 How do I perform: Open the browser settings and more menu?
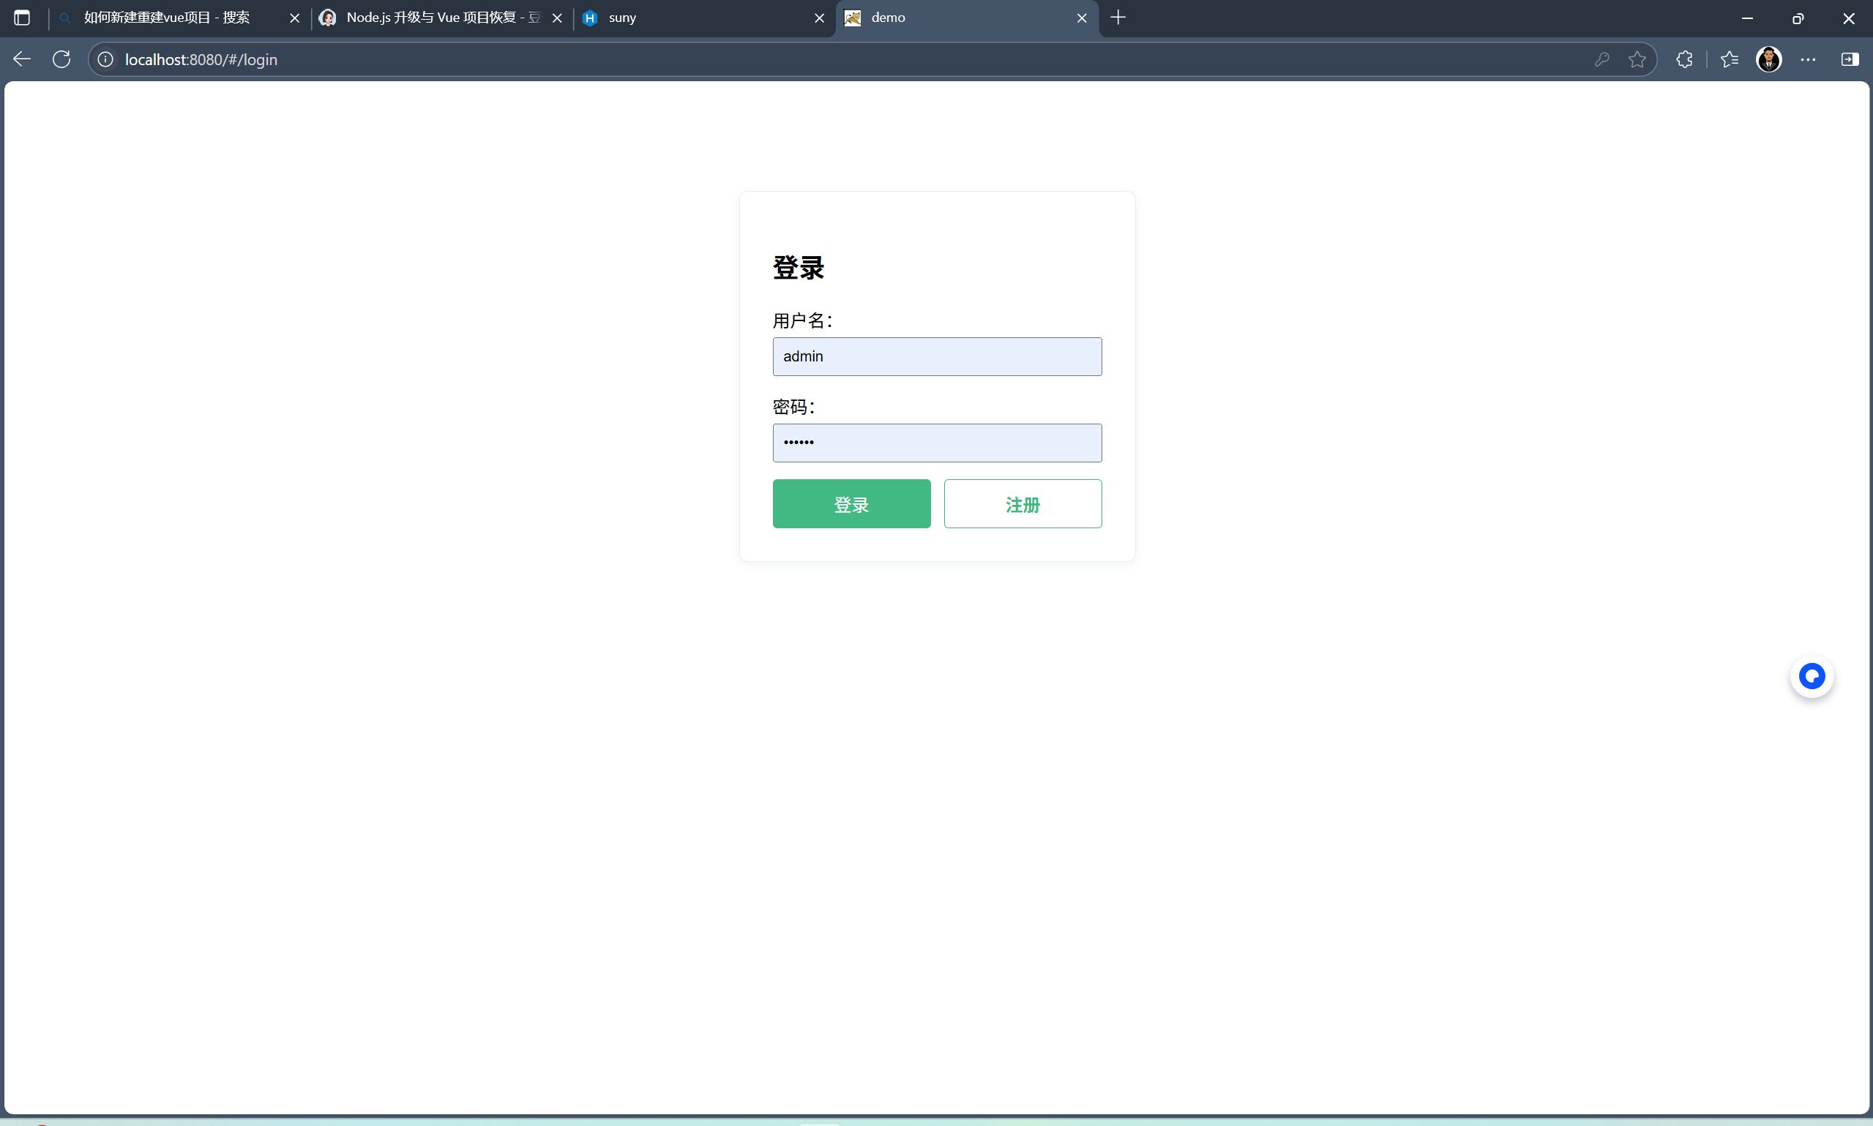1809,59
